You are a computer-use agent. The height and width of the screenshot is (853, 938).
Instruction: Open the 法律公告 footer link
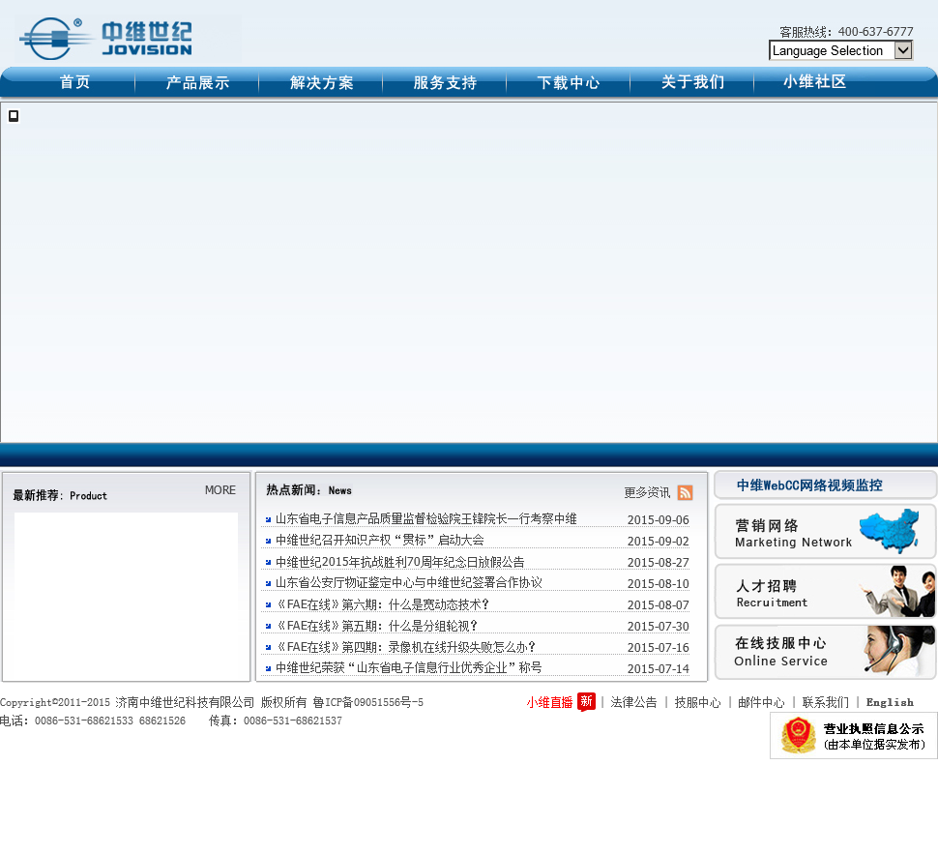click(633, 702)
